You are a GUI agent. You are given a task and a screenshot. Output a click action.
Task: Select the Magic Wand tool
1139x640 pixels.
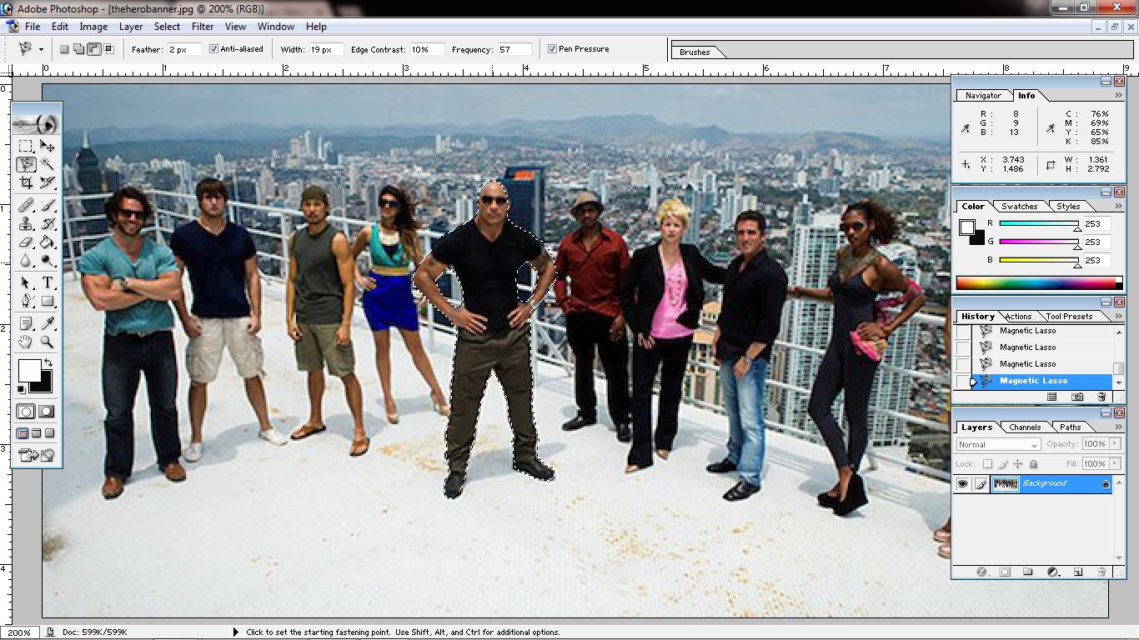(x=48, y=164)
